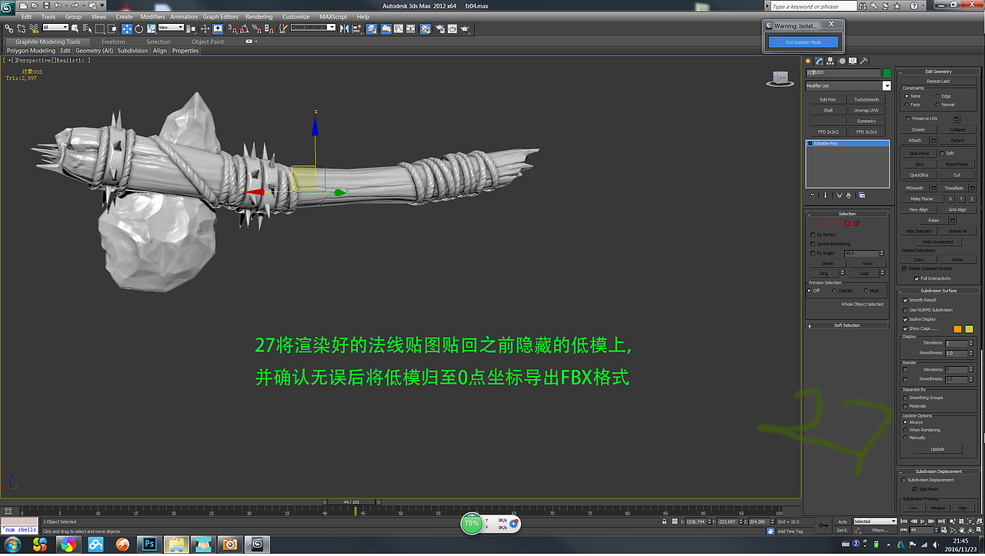
Task: Toggle the key mode lock icon
Action: click(904, 530)
